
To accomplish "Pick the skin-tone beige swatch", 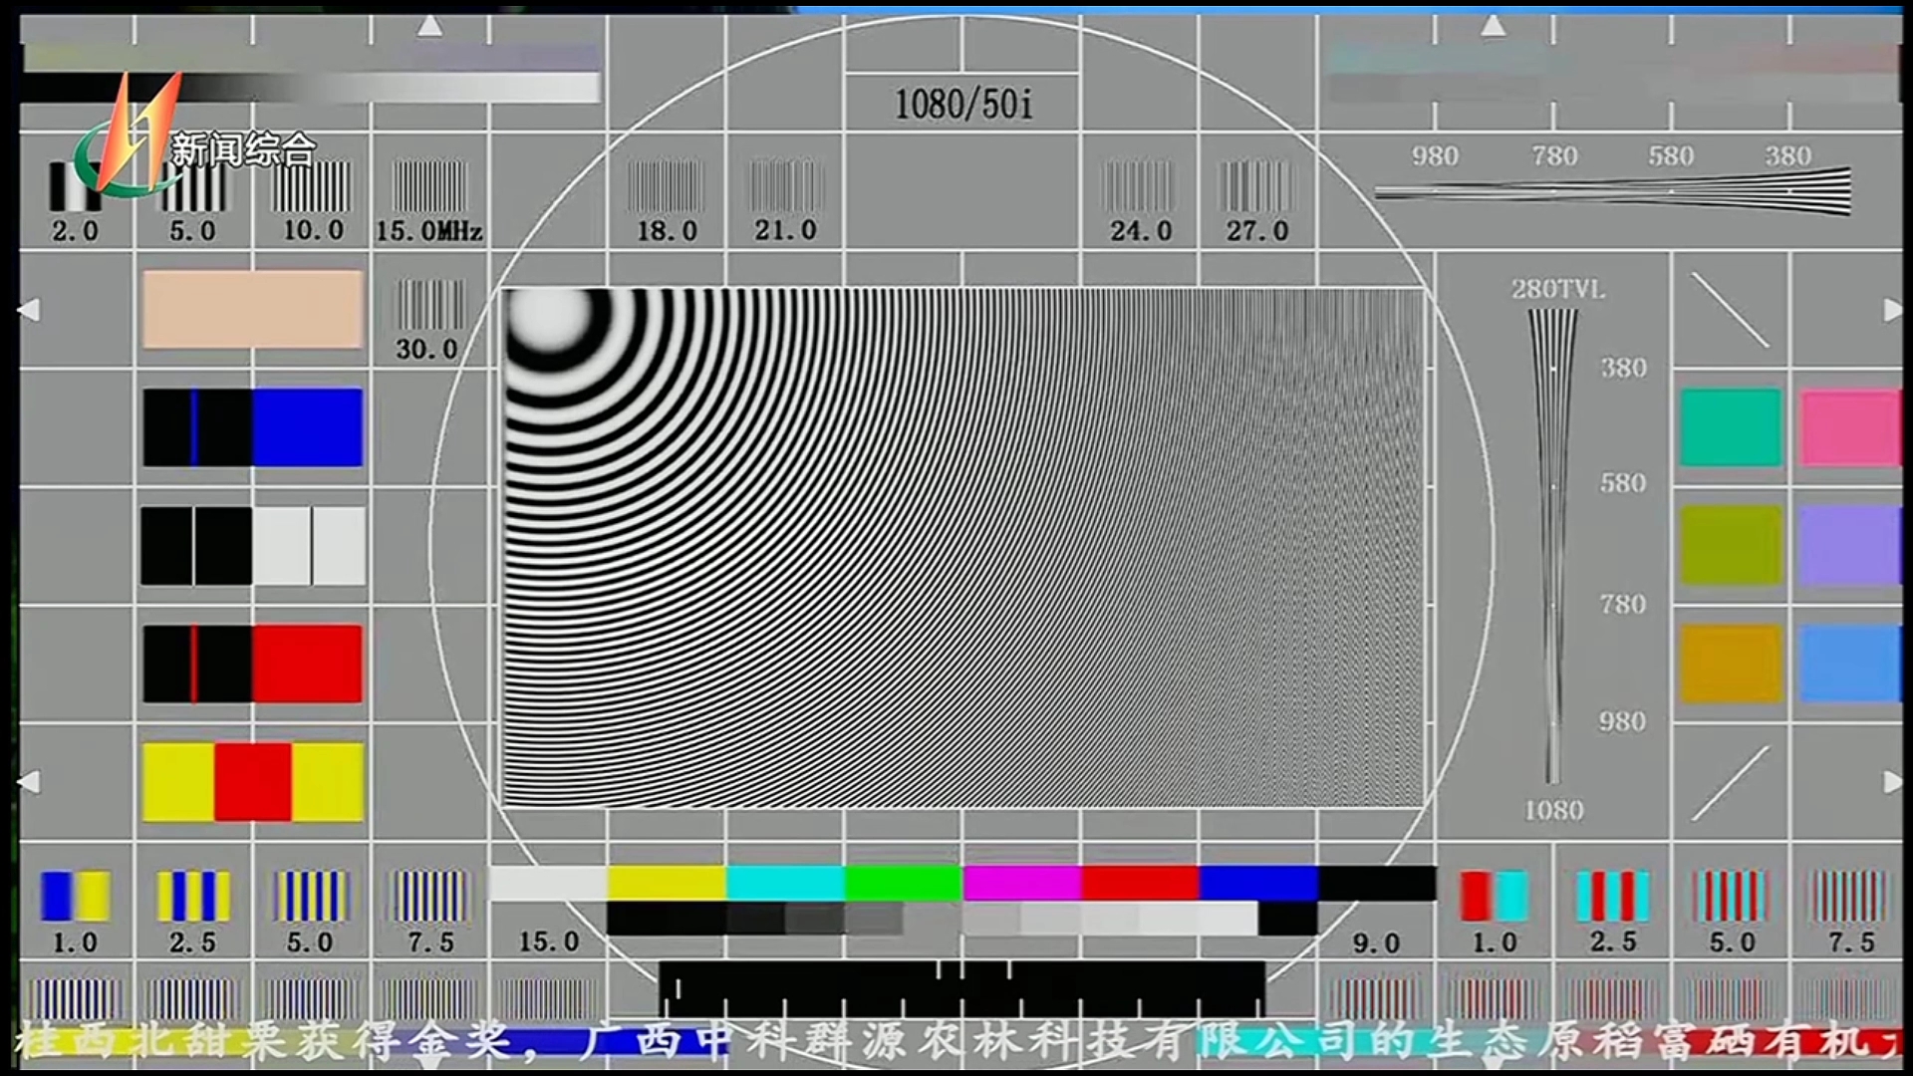I will 253,309.
